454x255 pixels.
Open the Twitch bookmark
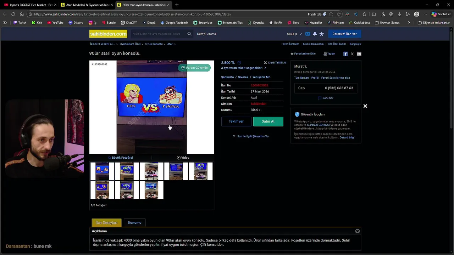[x=20, y=23]
